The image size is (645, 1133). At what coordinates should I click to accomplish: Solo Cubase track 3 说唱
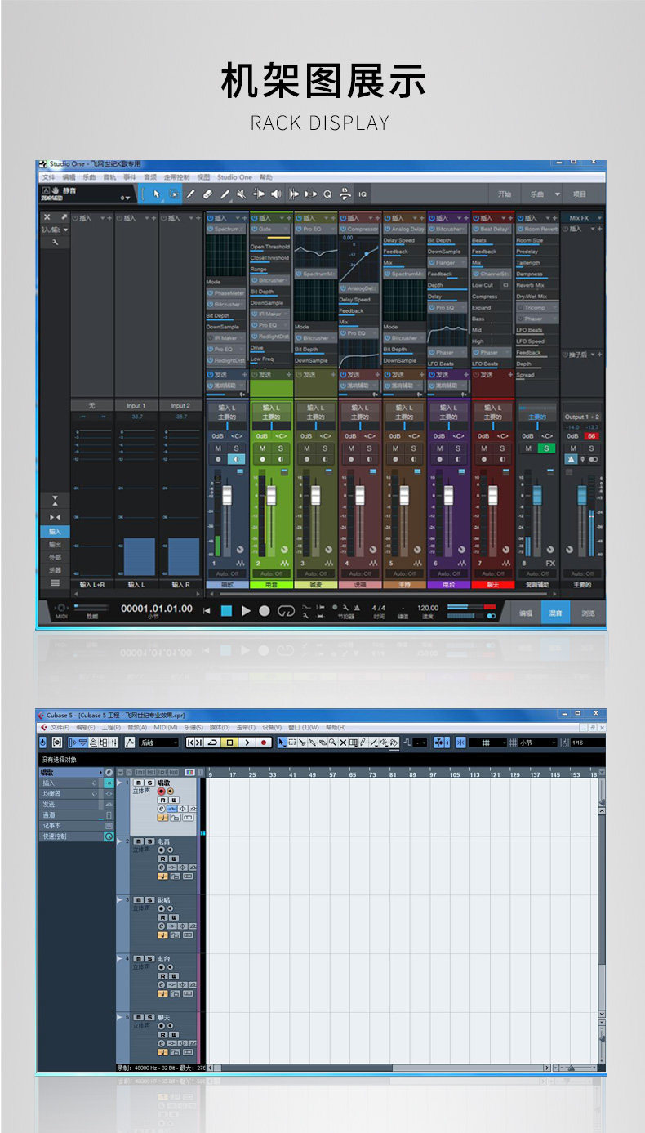(149, 899)
